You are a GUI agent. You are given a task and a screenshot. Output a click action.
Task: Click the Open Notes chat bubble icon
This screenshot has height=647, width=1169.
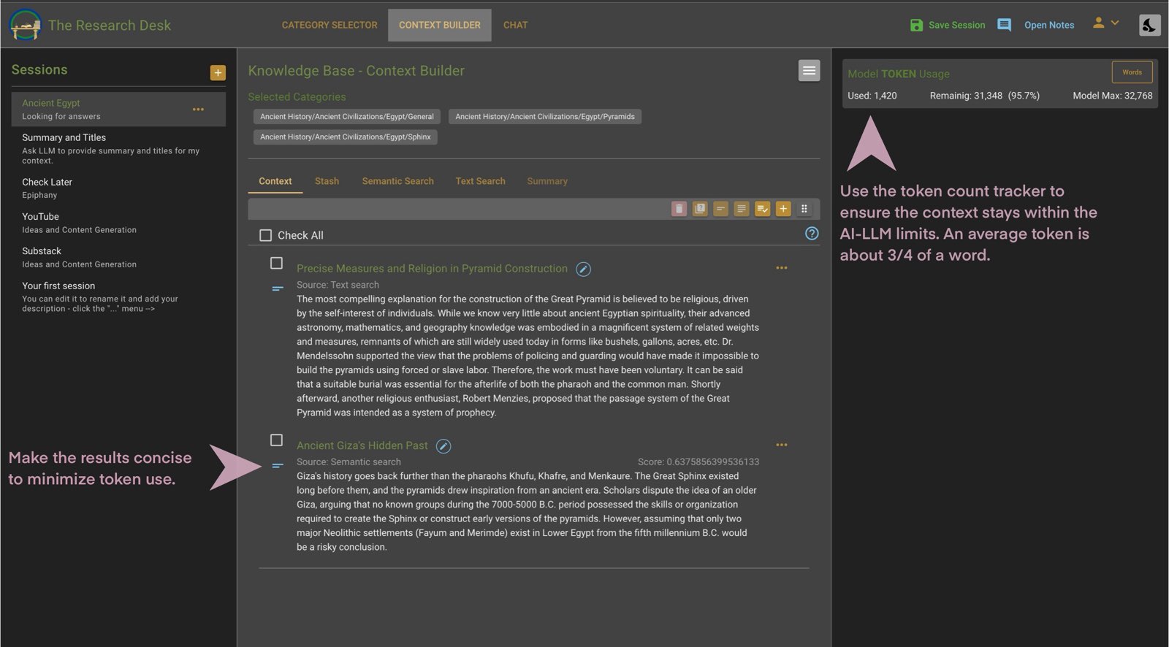[1005, 25]
